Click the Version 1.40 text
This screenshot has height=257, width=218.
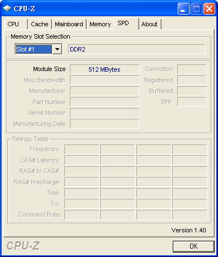[188, 230]
